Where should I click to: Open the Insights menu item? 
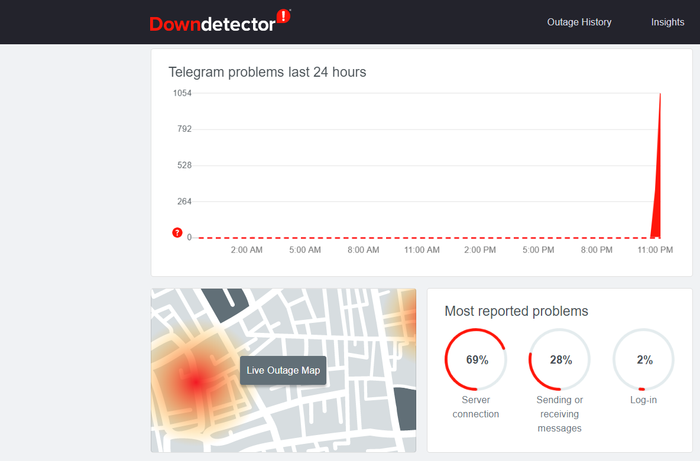[667, 22]
